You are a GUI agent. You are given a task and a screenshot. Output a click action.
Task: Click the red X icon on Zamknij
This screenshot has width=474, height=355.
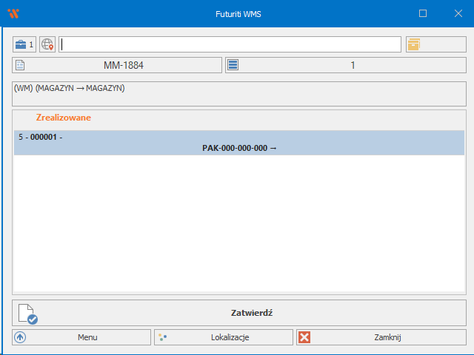304,337
